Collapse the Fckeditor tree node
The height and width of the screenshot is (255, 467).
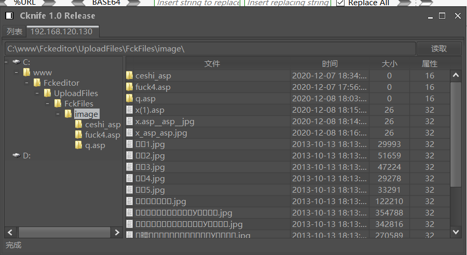27,83
